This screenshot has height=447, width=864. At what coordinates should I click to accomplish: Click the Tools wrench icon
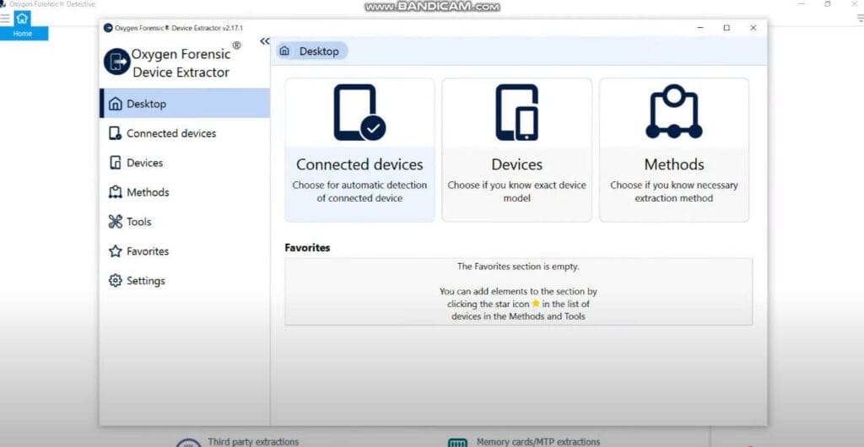click(x=115, y=222)
